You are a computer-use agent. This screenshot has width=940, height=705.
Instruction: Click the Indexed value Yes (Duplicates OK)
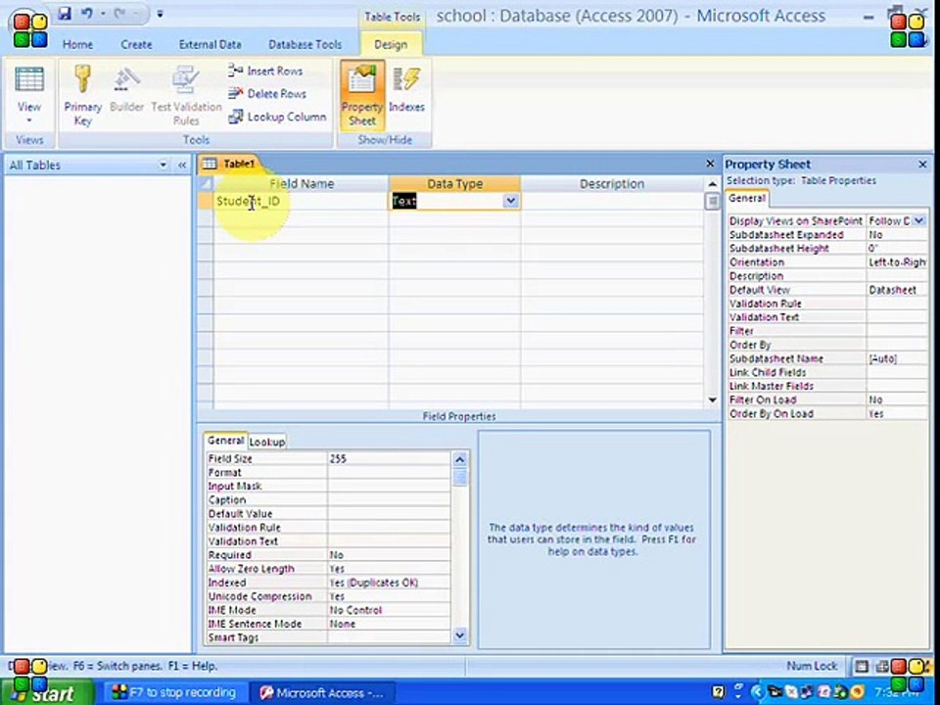[x=389, y=584]
